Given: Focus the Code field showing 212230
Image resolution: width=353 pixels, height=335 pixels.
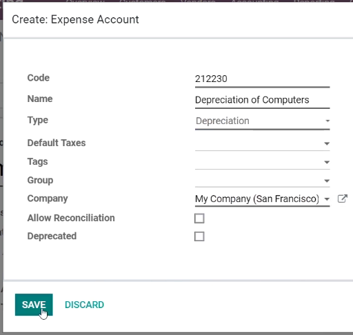Looking at the screenshot, I should (x=262, y=79).
